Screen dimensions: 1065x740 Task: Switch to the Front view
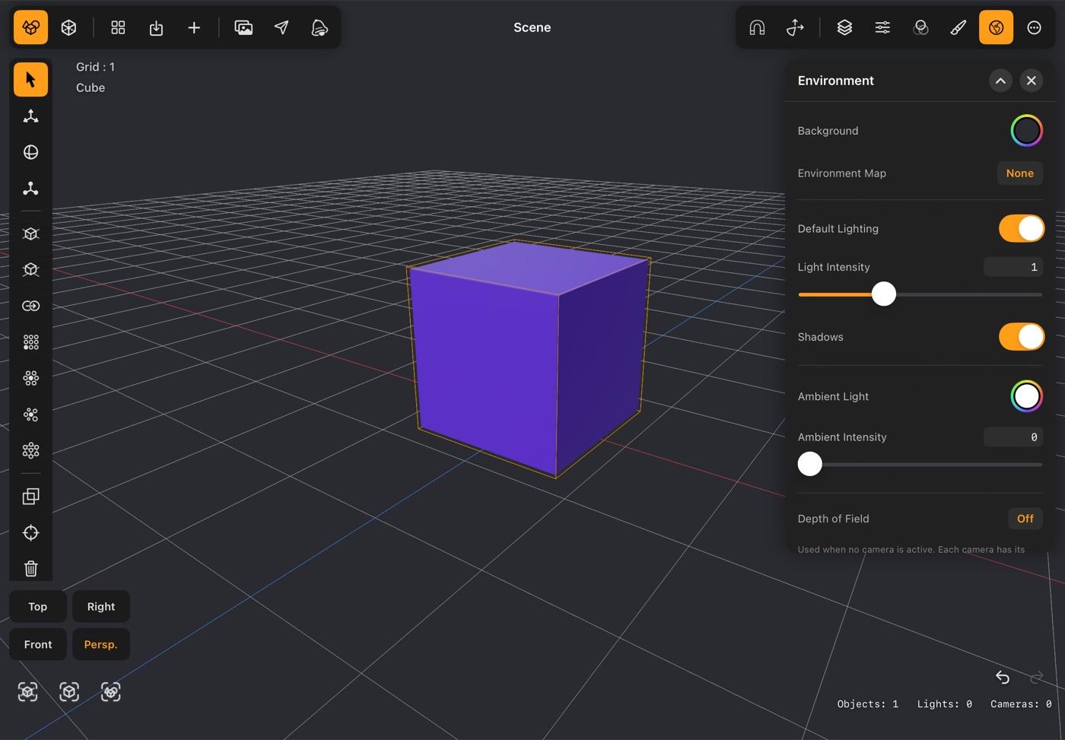coord(38,644)
